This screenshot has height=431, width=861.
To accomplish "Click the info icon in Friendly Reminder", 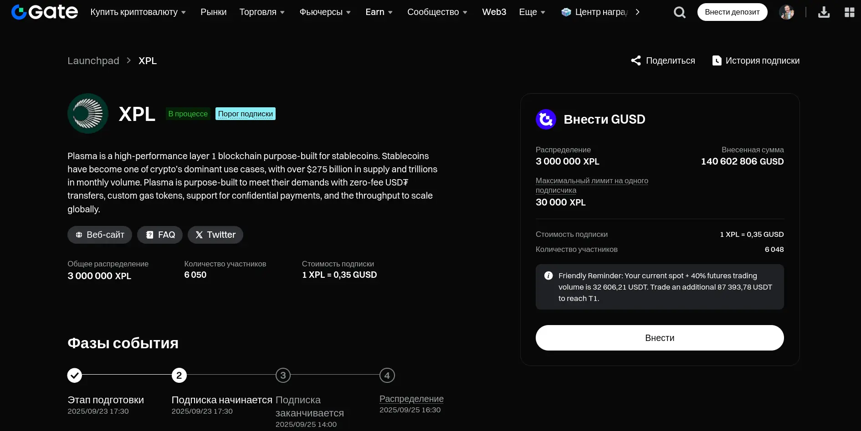I will click(x=548, y=276).
